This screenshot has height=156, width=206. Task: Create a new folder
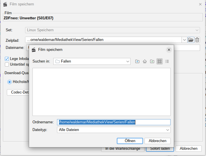[x=152, y=61]
